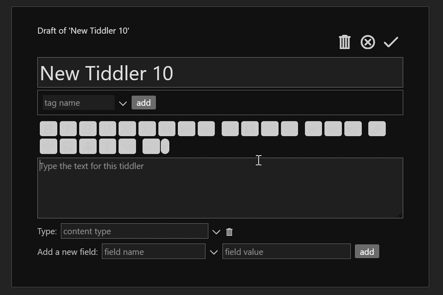Delete the content type with the small trash icon

point(229,232)
